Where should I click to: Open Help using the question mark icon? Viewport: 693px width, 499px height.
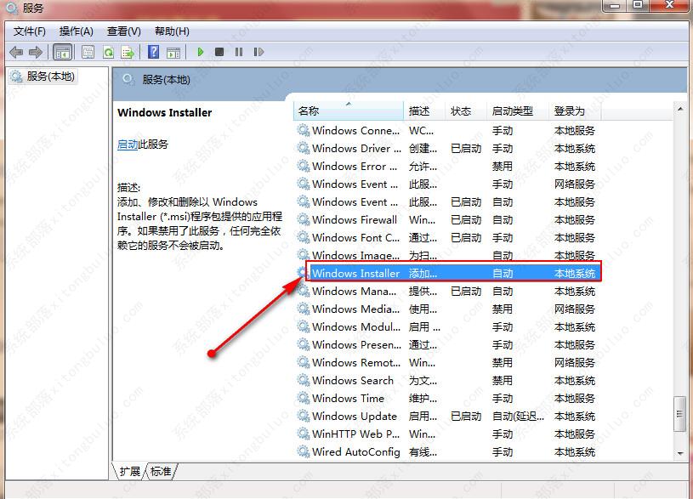coord(153,52)
